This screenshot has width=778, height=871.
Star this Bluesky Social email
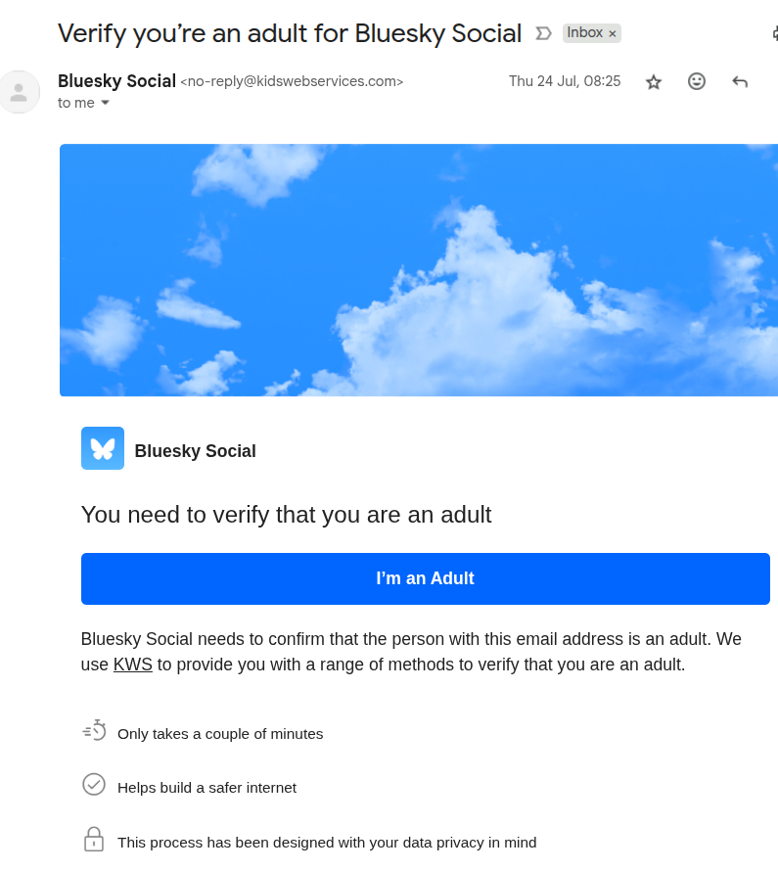654,82
